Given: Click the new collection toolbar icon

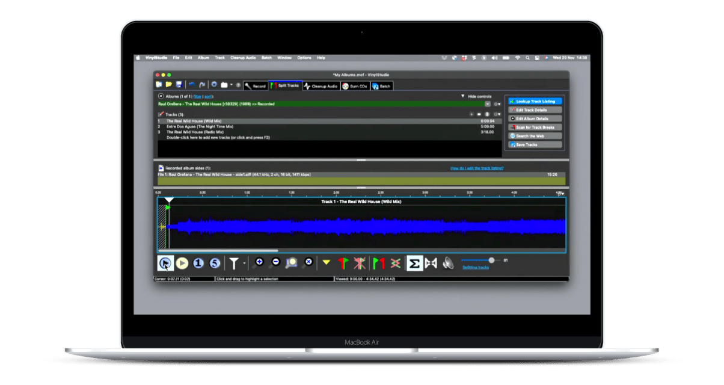Looking at the screenshot, I should (x=159, y=85).
